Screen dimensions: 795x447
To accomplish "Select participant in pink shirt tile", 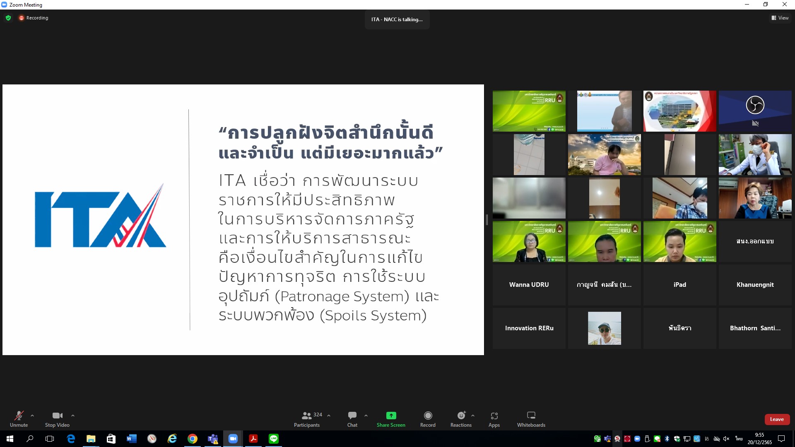I will pos(604,154).
